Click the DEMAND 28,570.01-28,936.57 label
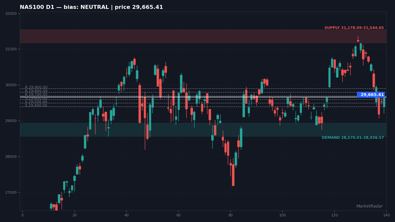Screen dimensions: 395x222 [x=353, y=138]
